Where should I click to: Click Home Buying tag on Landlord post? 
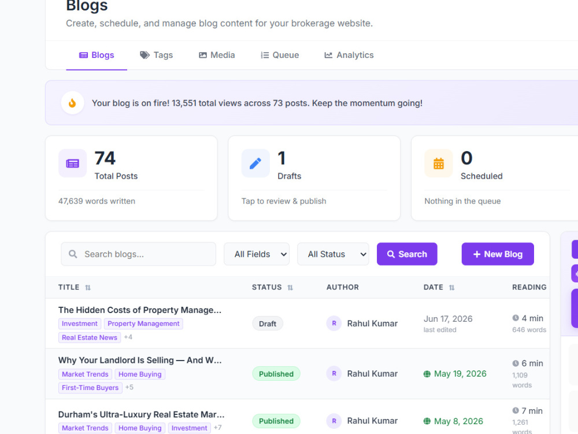click(140, 374)
